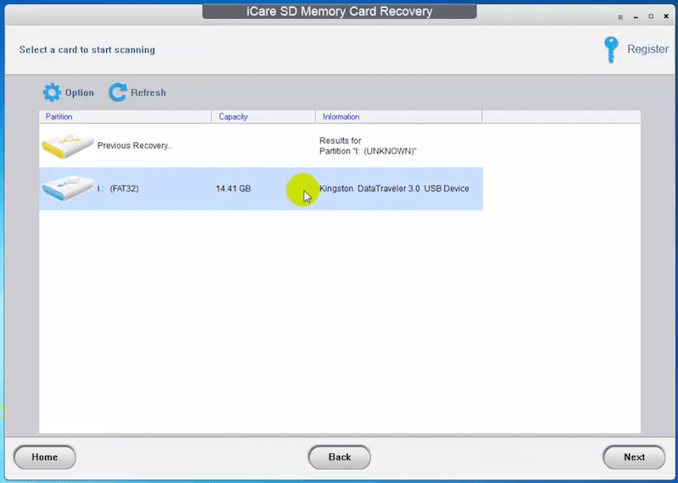
Task: Select the "Previous Recovery..." row label
Action: click(x=135, y=146)
